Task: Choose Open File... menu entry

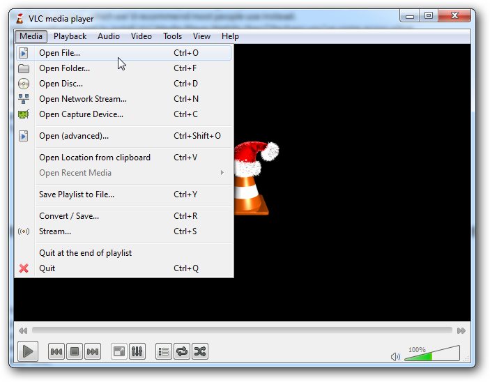Action: point(124,53)
